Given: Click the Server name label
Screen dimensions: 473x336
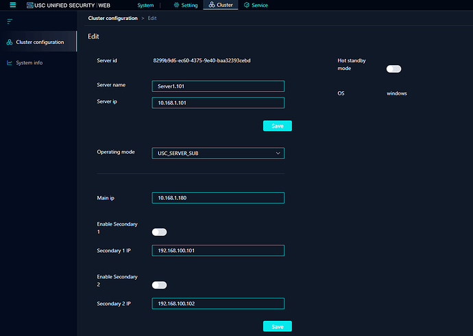Looking at the screenshot, I should point(111,85).
